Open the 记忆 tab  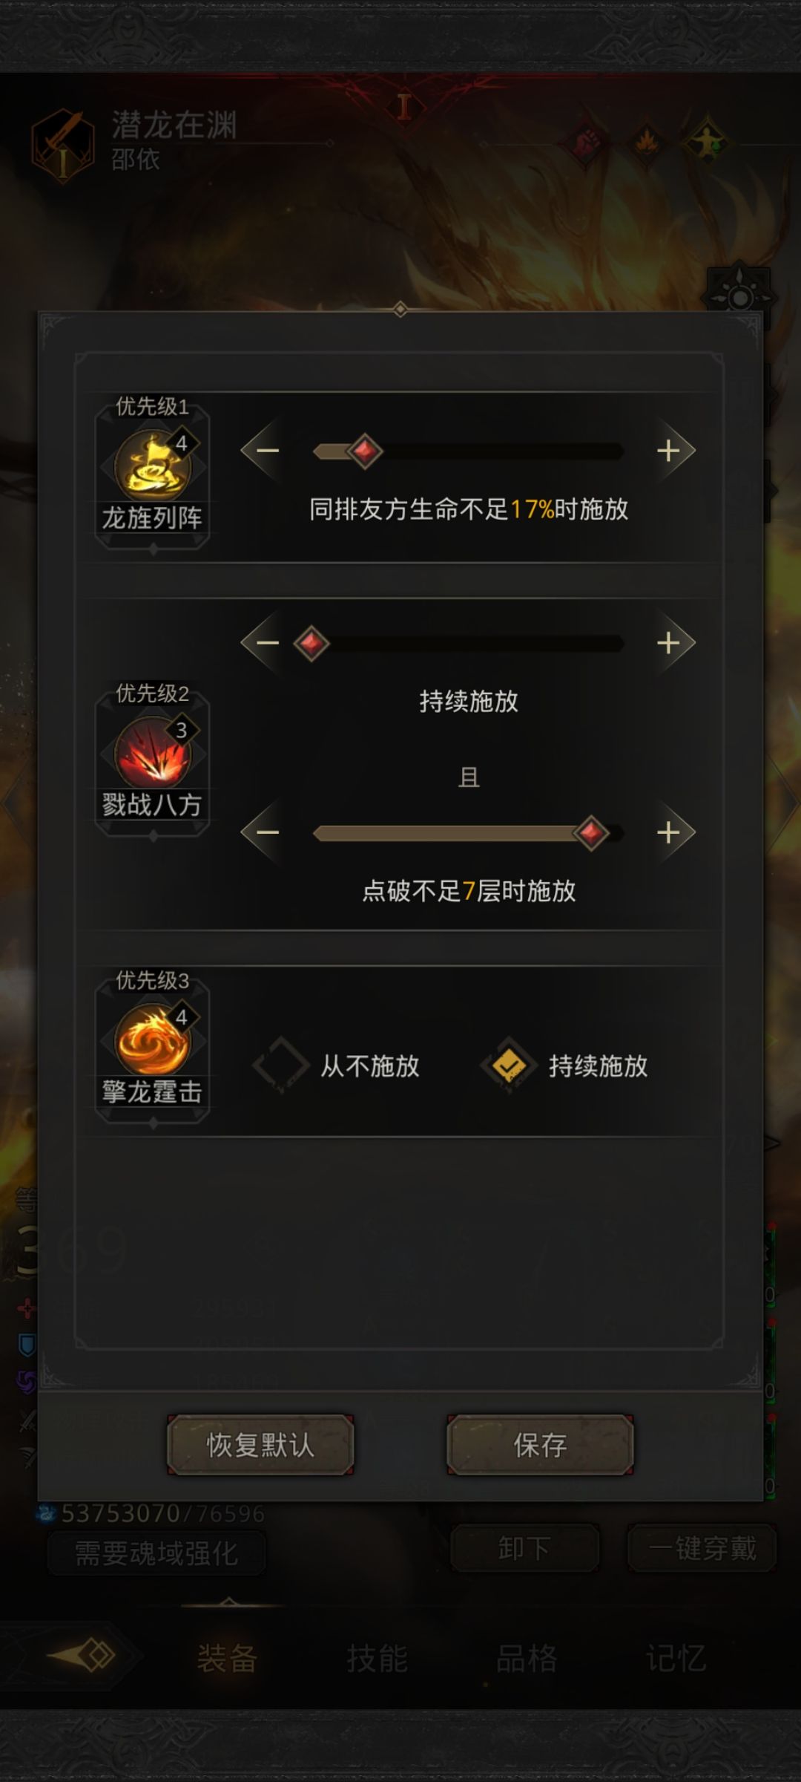(x=676, y=1657)
